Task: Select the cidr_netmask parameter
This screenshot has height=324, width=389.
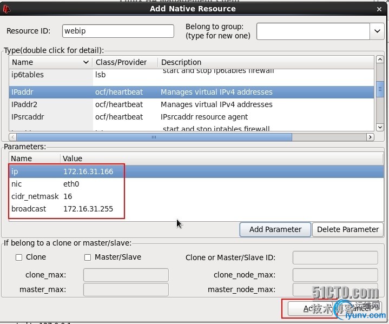Action: tap(196, 196)
